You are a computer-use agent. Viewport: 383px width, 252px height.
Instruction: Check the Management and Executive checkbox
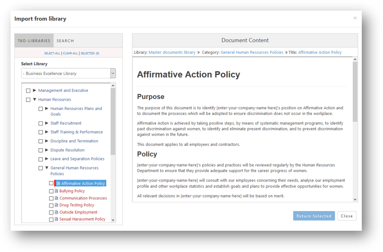coord(28,91)
